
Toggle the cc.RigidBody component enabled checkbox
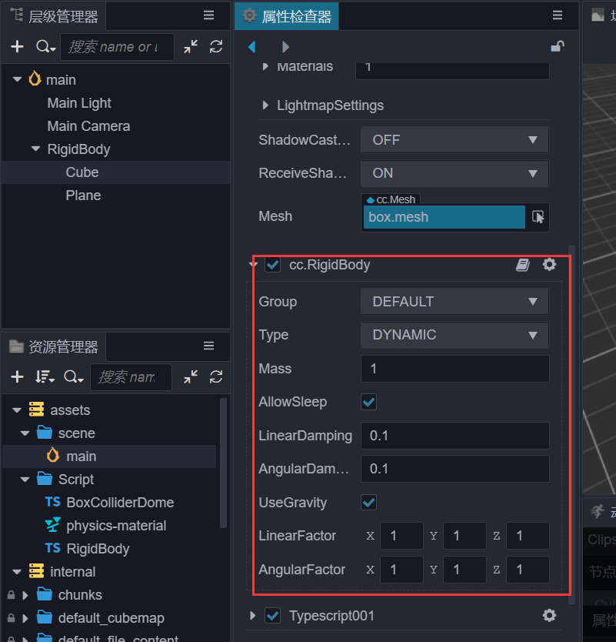[272, 264]
